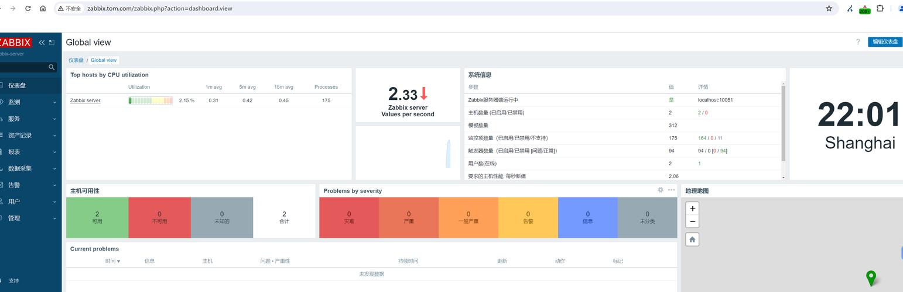The height and width of the screenshot is (292, 903).
Task: Hide the sidebar using the box icon beside the chevrons
Action: 52,43
